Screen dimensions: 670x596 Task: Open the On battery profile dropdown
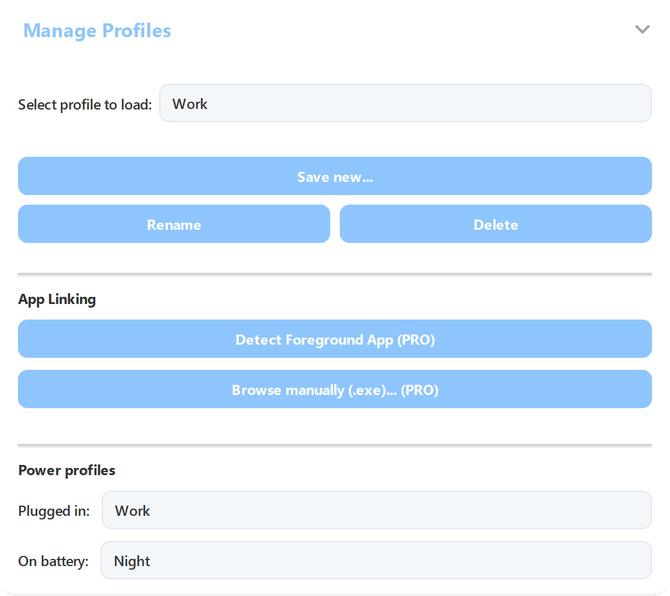click(376, 561)
